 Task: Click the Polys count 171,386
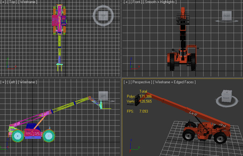coord(145,97)
